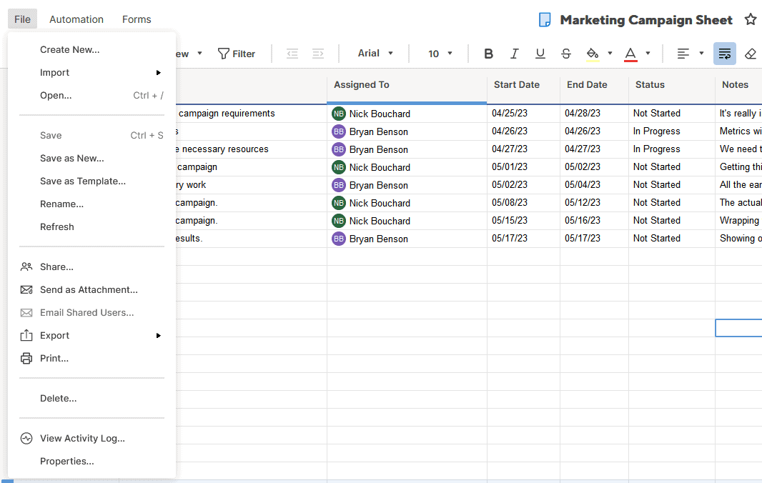Viewport: 762px width, 483px height.
Task: Open the font size 10 dropdown
Action: (x=440, y=54)
